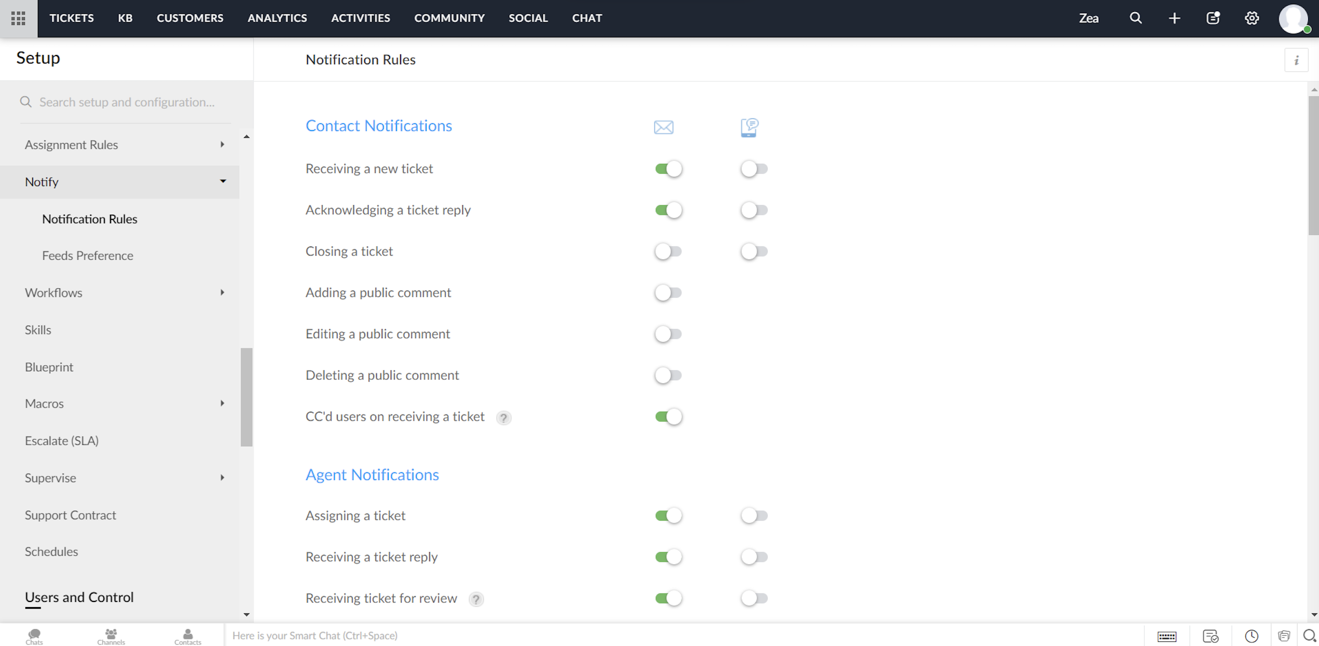This screenshot has width=1319, height=646.
Task: Open Escalate (SLA) setup item
Action: pos(62,441)
